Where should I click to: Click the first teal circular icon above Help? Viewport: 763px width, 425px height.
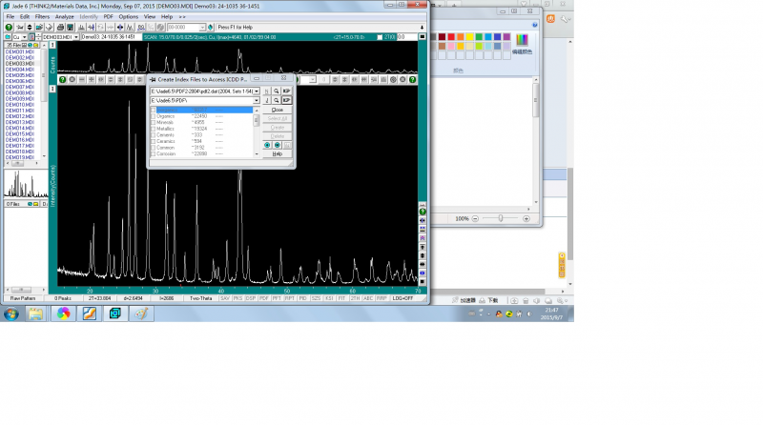click(x=268, y=144)
